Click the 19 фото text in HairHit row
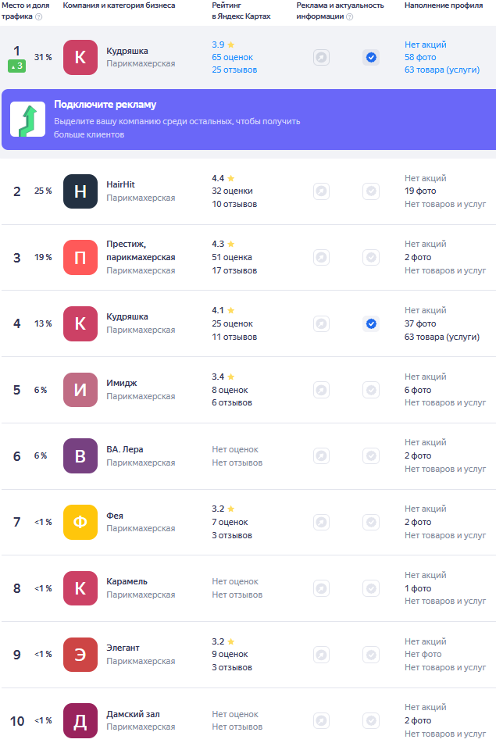This screenshot has width=496, height=750. tap(420, 191)
